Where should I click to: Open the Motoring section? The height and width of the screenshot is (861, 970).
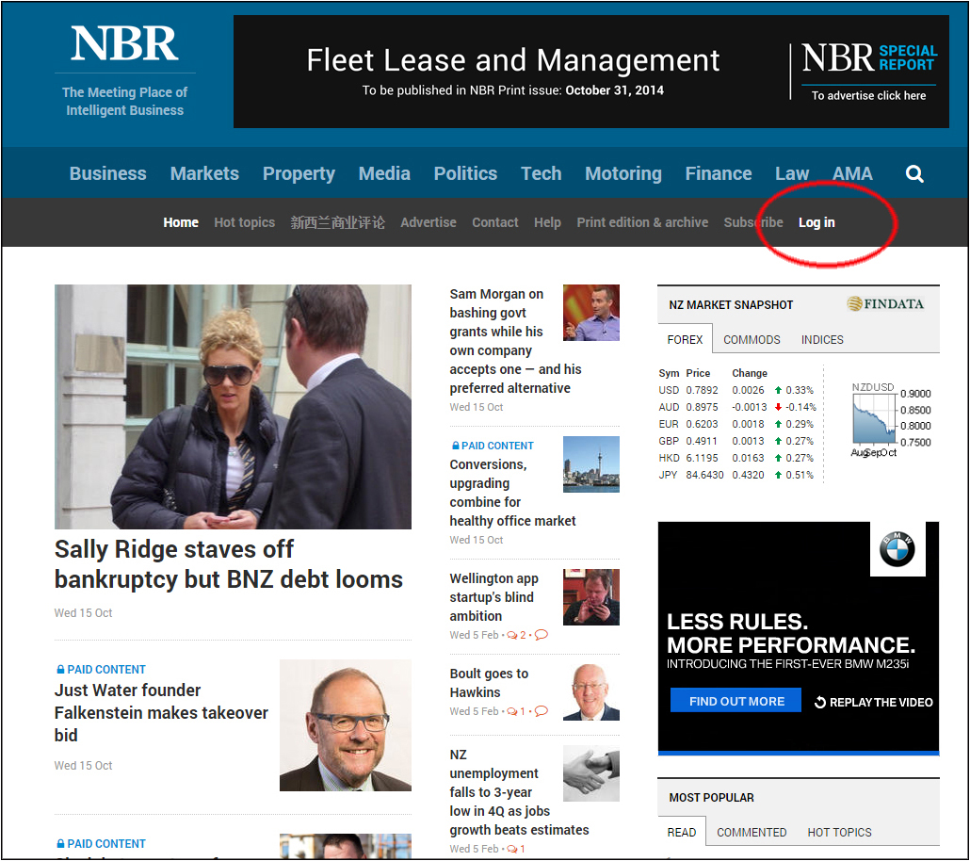[623, 174]
